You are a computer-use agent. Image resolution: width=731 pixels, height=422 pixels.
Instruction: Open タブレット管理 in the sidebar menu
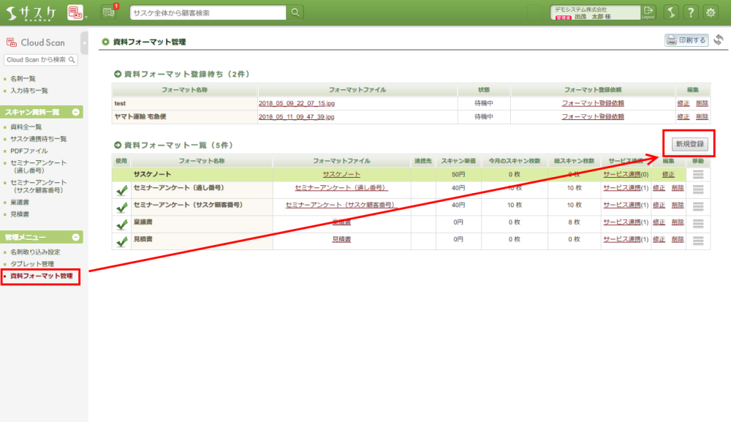coord(32,263)
